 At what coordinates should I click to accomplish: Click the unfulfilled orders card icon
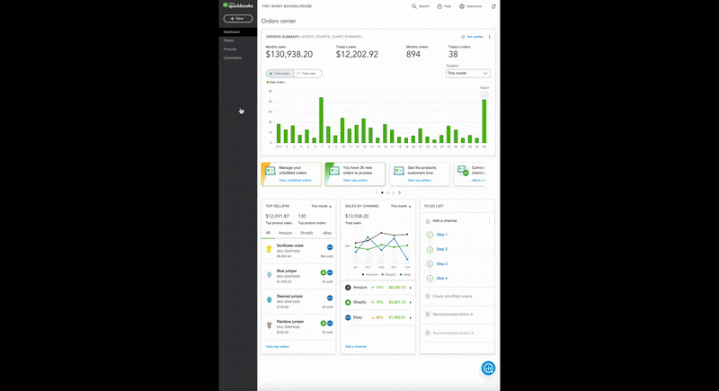[x=271, y=171]
